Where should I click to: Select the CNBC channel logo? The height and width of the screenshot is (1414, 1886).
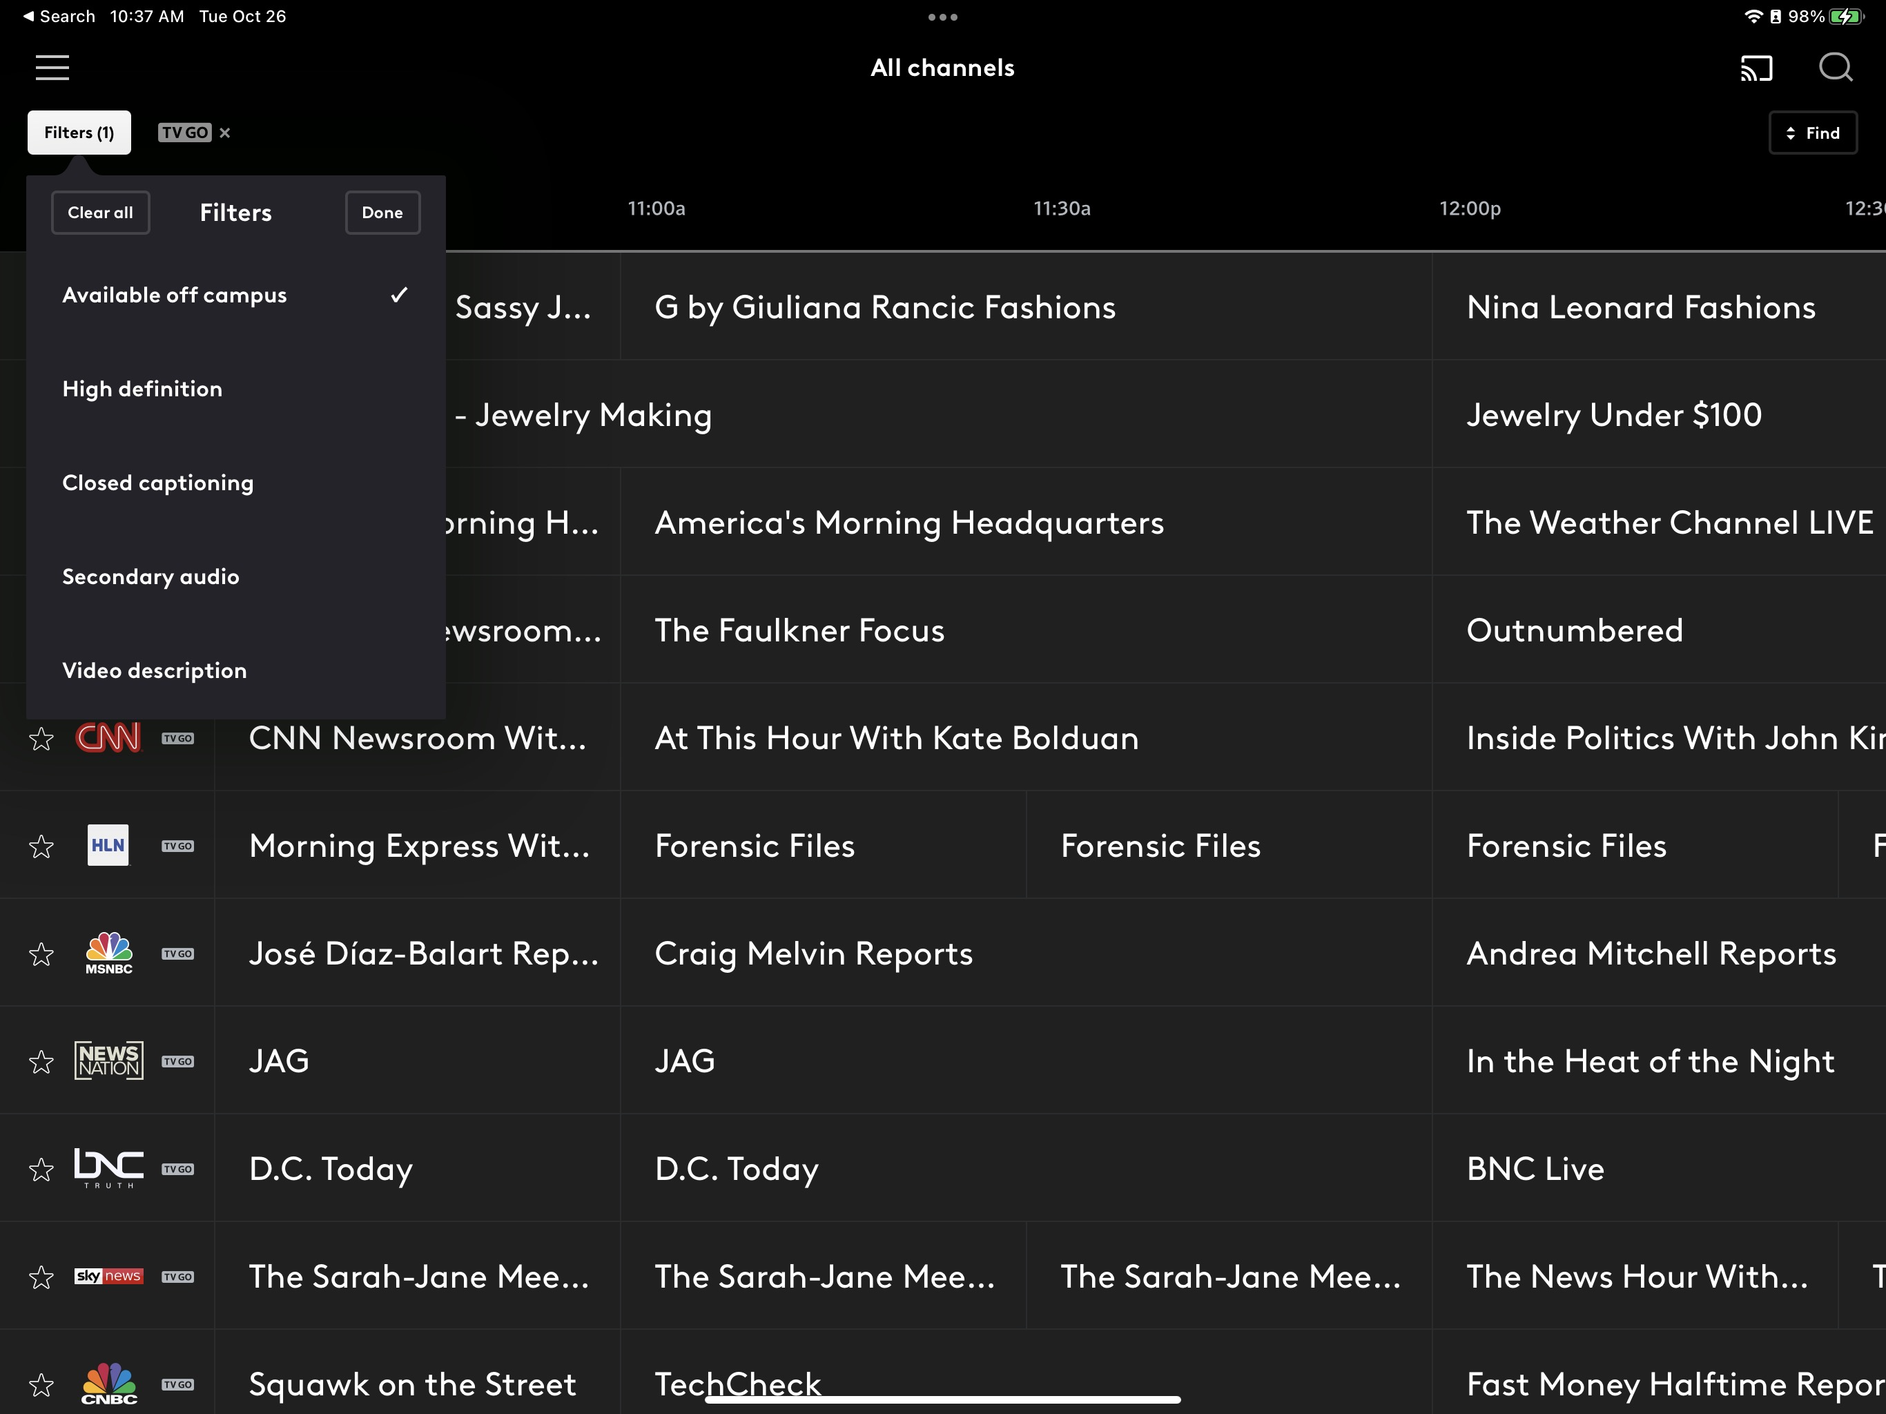[x=108, y=1384]
